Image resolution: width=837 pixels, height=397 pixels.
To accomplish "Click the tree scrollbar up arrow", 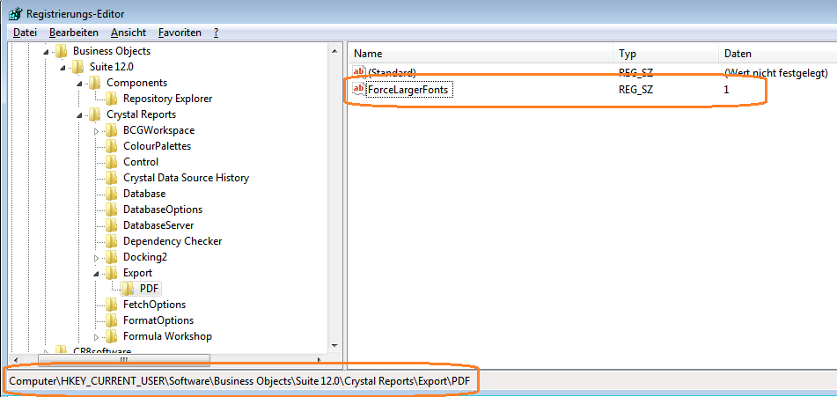I will tap(334, 51).
